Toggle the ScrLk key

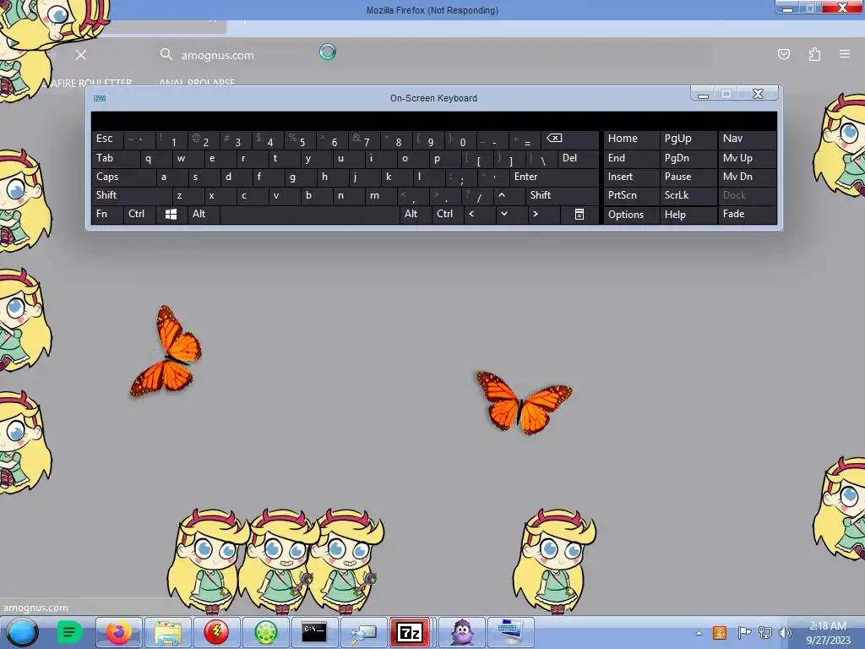[688, 195]
